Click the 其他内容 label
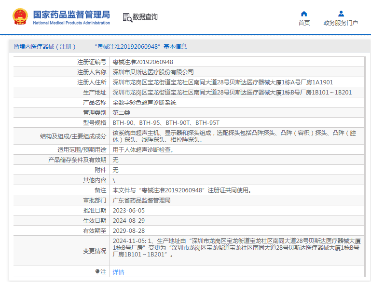This screenshot has height=282, width=371. pos(95,180)
